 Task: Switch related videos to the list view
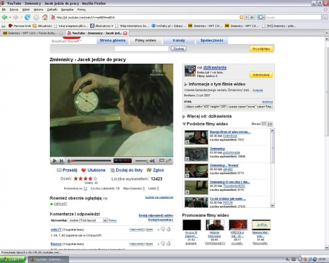pyautogui.click(x=264, y=124)
